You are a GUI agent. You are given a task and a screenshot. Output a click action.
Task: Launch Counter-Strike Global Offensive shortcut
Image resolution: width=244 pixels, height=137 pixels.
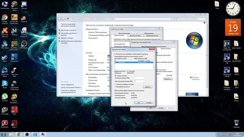(14, 19)
